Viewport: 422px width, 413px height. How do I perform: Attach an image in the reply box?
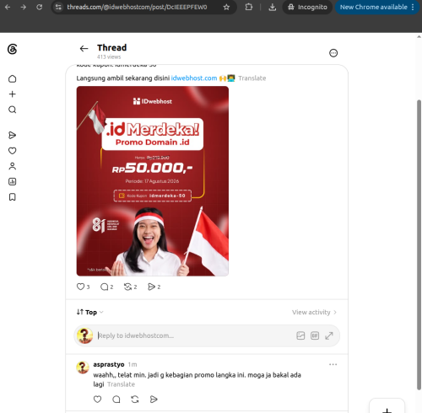(300, 335)
